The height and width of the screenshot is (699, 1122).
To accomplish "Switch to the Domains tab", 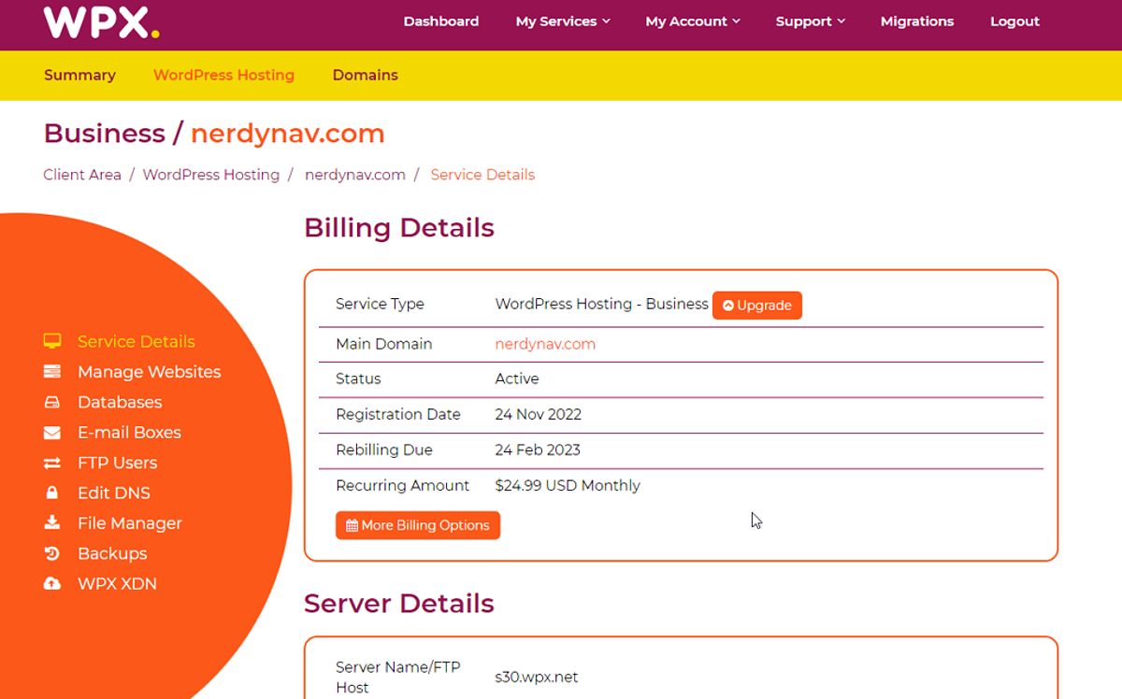I will pos(365,76).
